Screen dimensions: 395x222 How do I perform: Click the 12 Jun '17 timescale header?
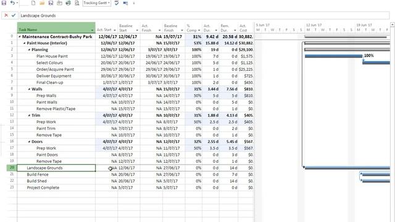[x=314, y=25]
